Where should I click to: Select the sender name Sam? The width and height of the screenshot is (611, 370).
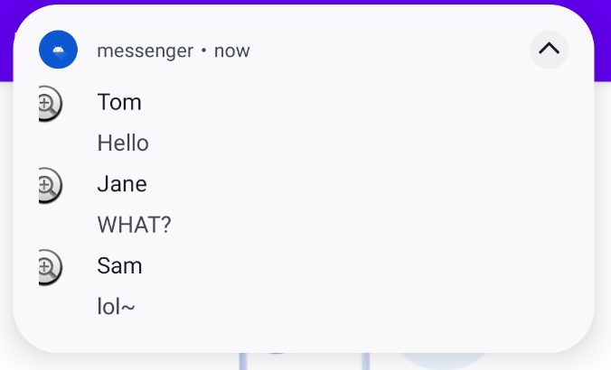pos(119,265)
